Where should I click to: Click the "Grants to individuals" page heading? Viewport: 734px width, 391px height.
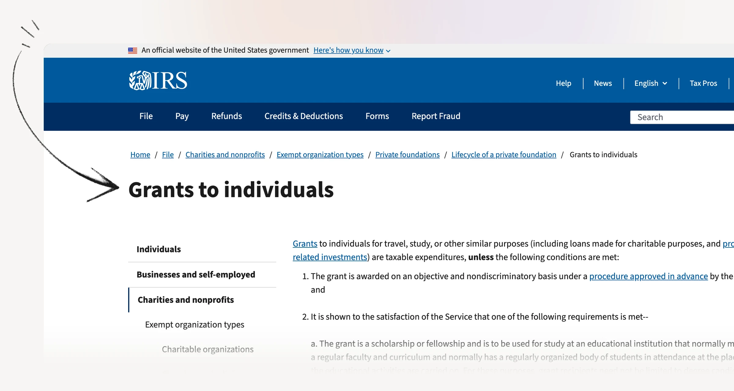coord(231,190)
